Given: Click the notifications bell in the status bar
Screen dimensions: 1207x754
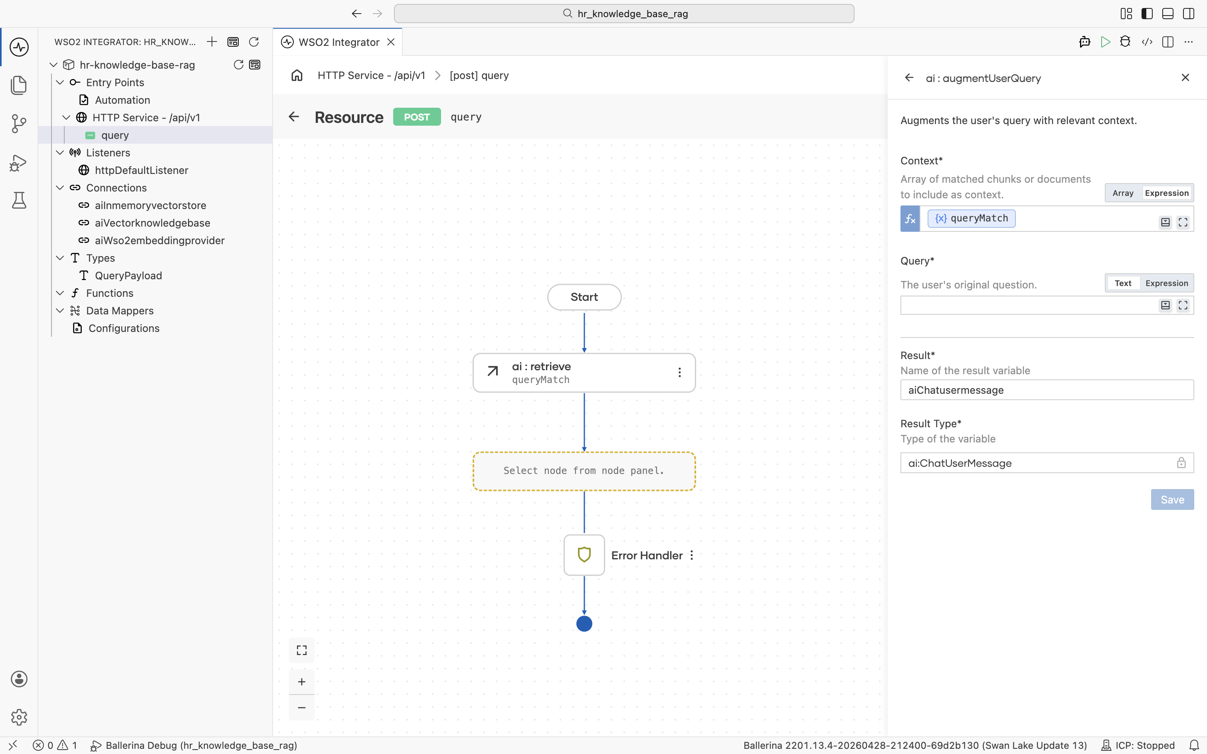Looking at the screenshot, I should point(1194,746).
